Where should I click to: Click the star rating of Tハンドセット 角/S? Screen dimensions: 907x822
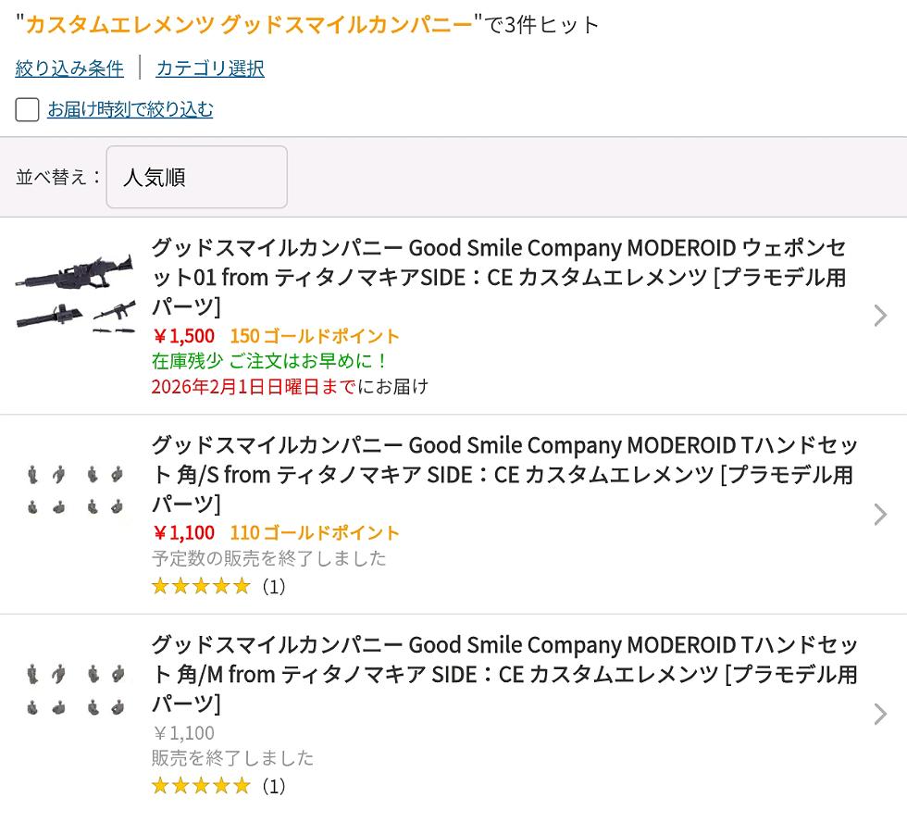pos(201,586)
